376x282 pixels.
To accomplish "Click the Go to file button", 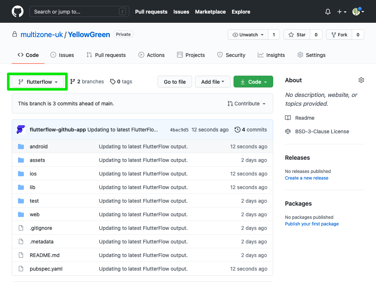I will coord(175,82).
